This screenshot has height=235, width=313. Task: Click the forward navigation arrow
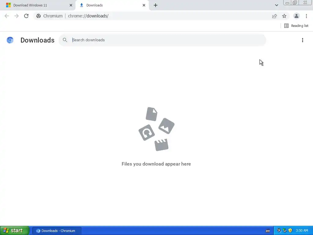17,16
